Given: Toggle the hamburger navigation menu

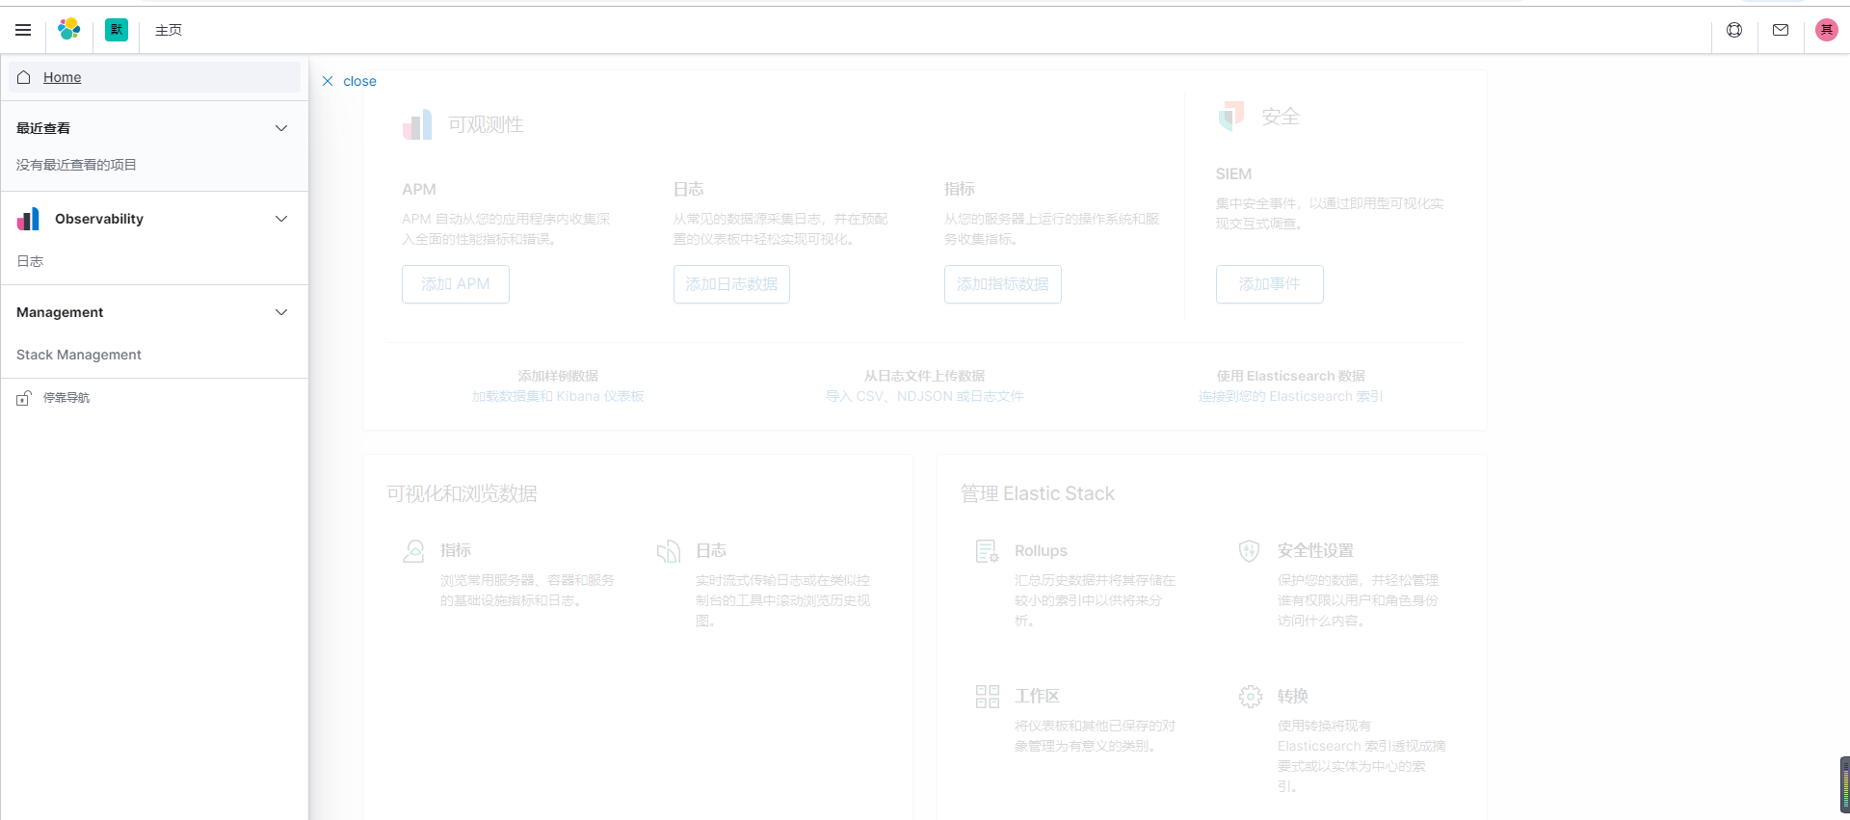Looking at the screenshot, I should [23, 30].
